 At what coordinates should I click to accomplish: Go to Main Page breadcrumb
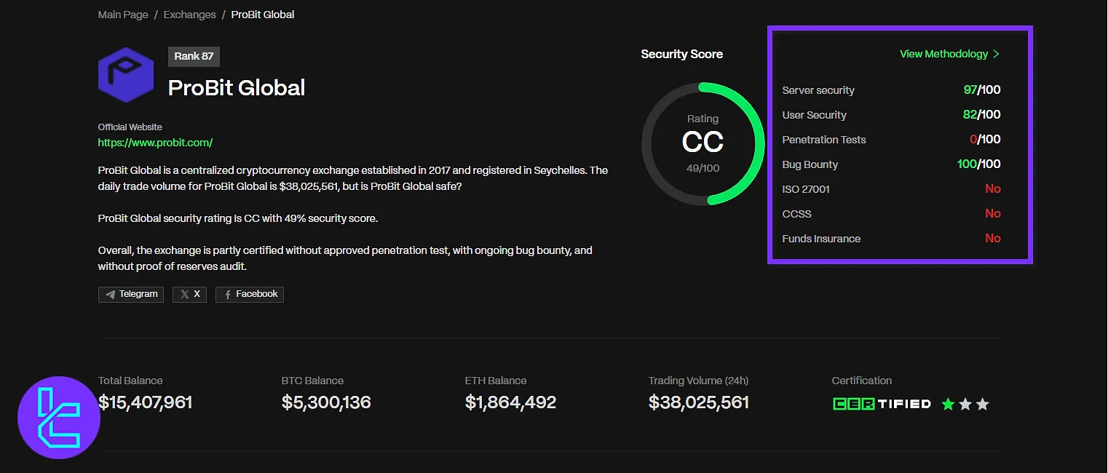[x=123, y=15]
